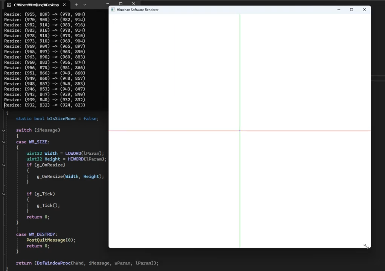The image size is (385, 271).
Task: Fold the if (g_OnResize) block
Action: (x=4, y=165)
